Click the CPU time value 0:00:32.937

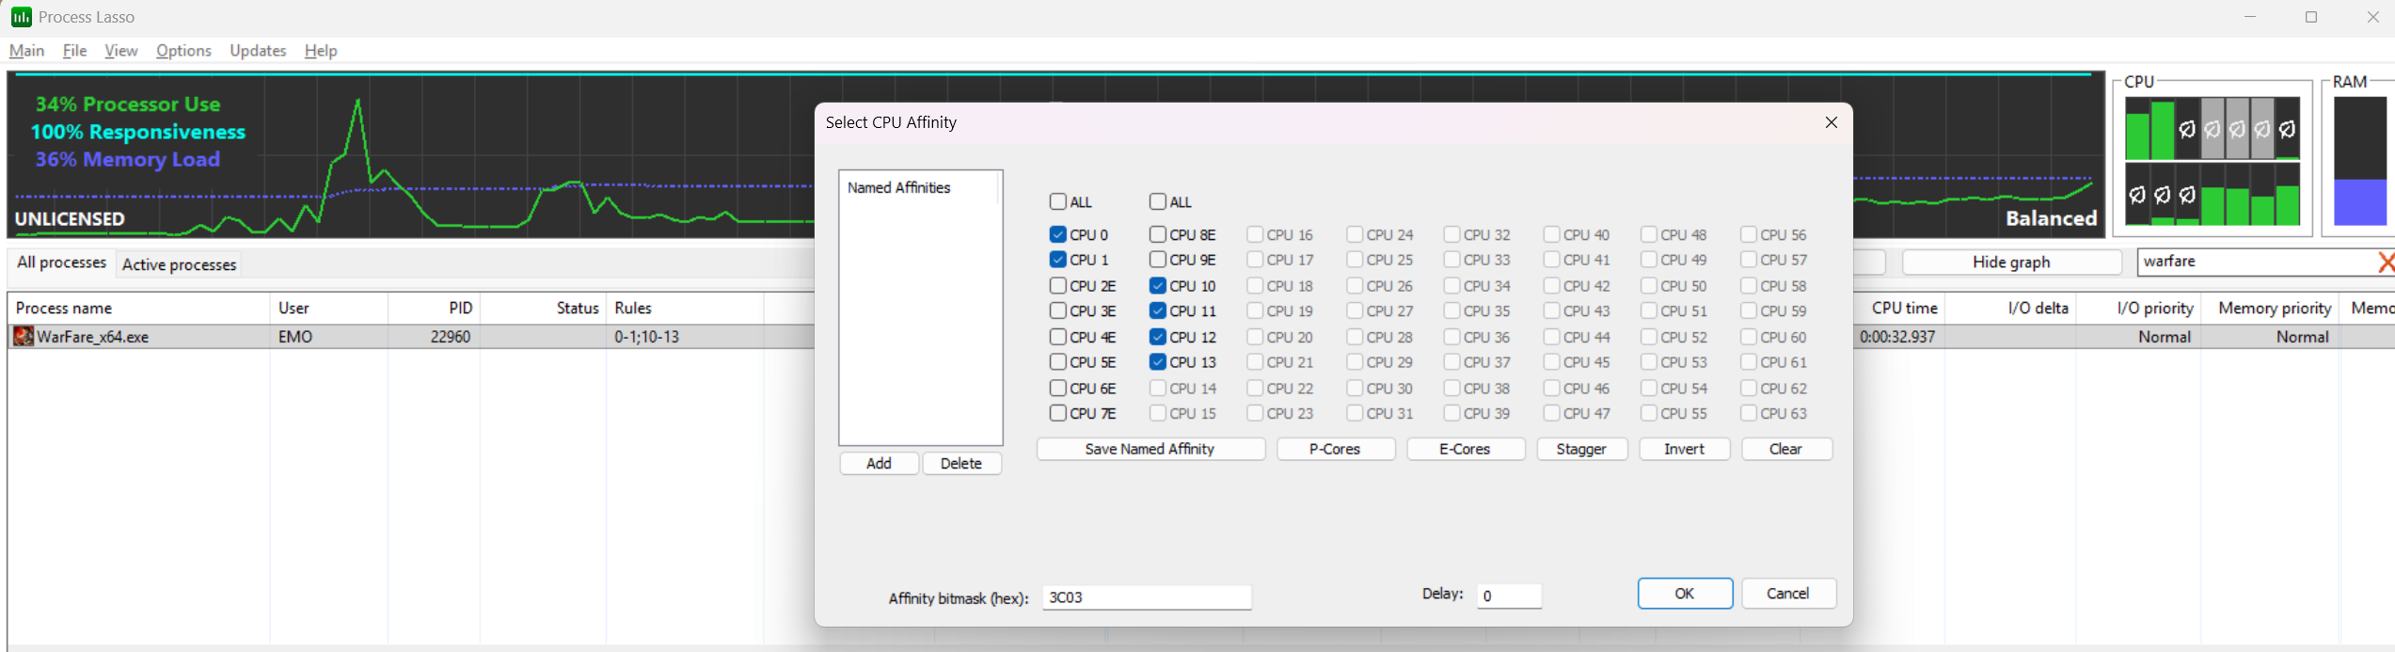[1898, 337]
